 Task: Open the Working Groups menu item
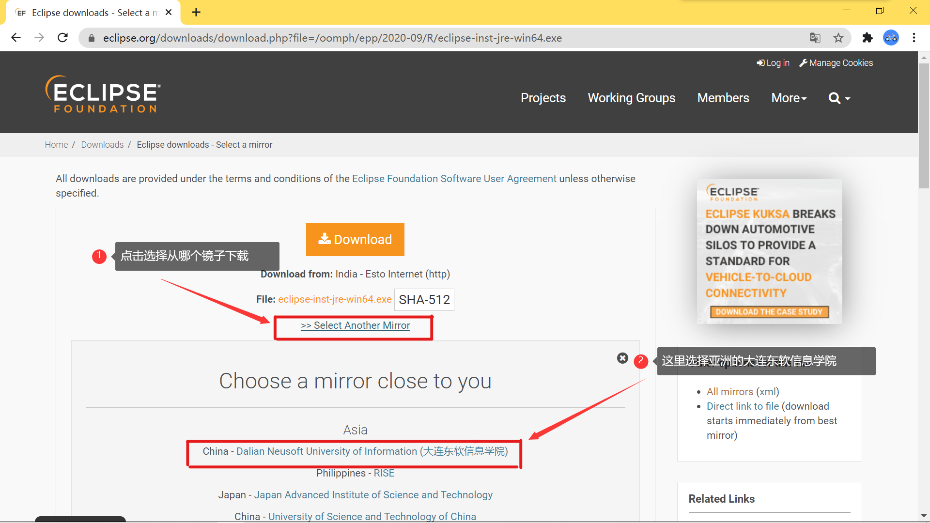(632, 98)
